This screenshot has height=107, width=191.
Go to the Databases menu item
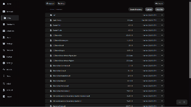pos(10,24)
